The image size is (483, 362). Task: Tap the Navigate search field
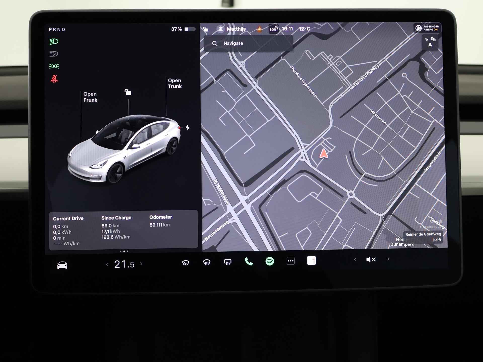[248, 43]
